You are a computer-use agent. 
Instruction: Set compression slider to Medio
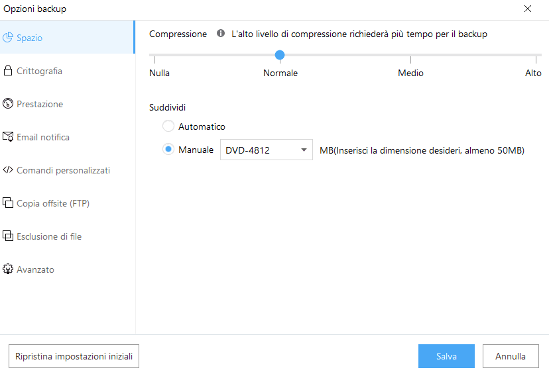pos(410,56)
